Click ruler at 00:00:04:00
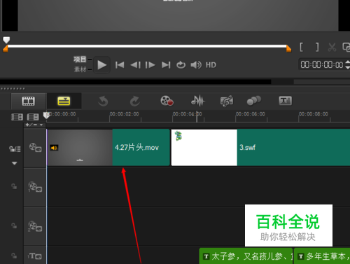The width and height of the screenshot is (350, 264). 187,114
